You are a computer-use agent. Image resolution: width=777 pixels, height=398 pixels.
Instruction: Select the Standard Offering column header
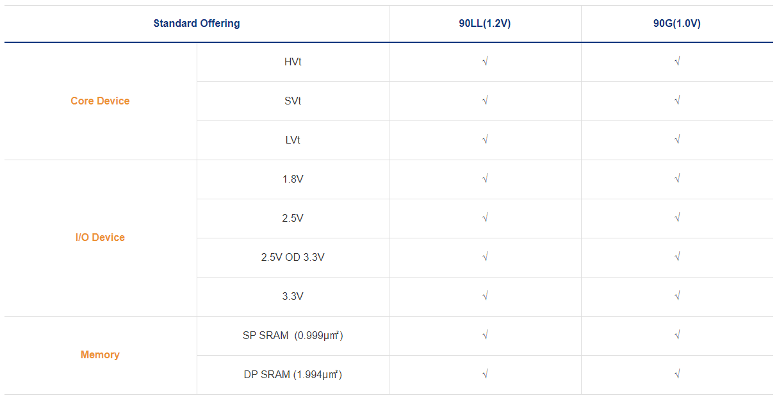pyautogui.click(x=197, y=24)
